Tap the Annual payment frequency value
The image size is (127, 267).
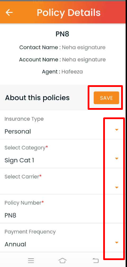(15, 244)
